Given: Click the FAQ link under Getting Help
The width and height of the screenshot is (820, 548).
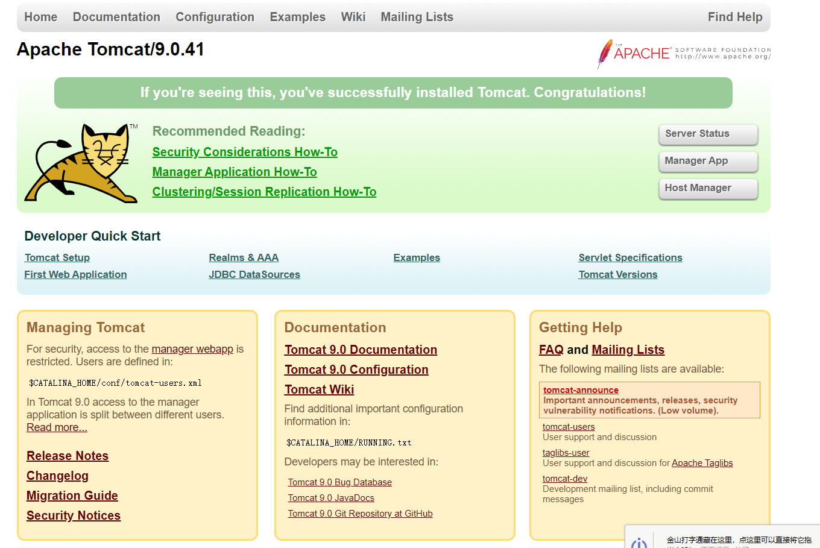Looking at the screenshot, I should pos(551,350).
